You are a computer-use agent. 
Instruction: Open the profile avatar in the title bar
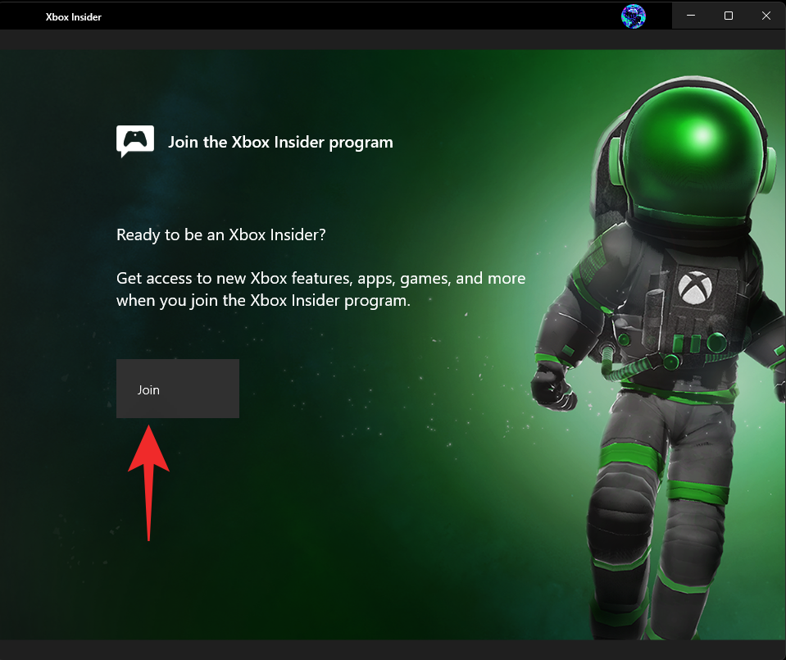click(632, 16)
